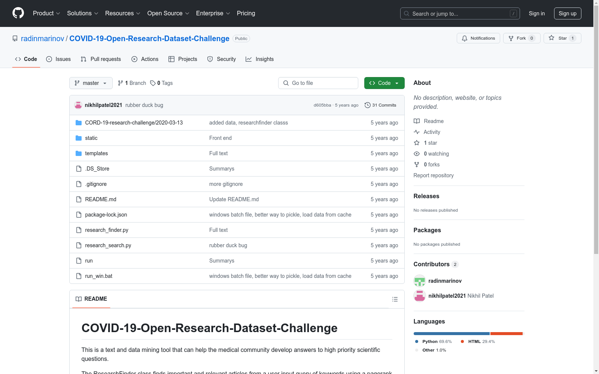Click the Readme book icon in About
This screenshot has width=599, height=374.
(417, 121)
